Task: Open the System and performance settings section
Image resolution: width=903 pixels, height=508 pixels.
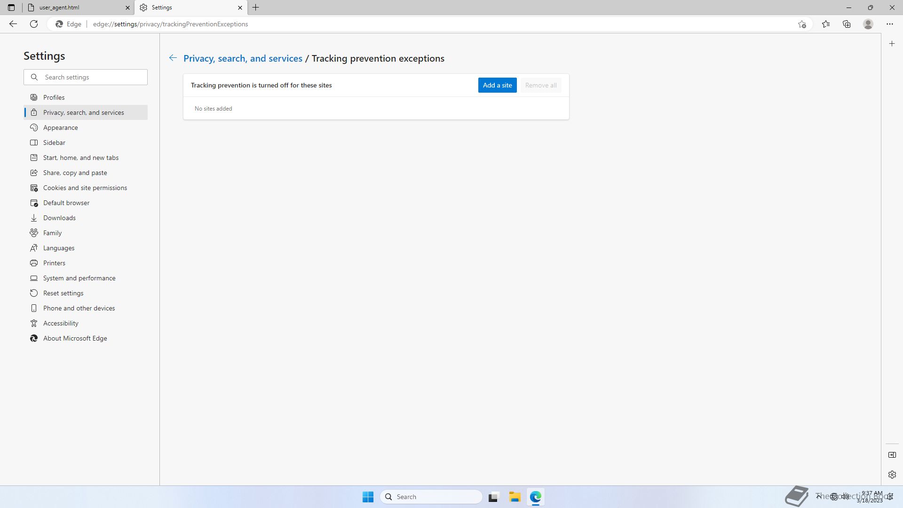Action: [x=79, y=278]
